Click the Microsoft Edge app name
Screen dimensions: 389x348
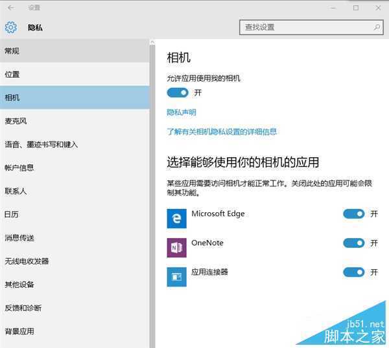click(x=218, y=213)
